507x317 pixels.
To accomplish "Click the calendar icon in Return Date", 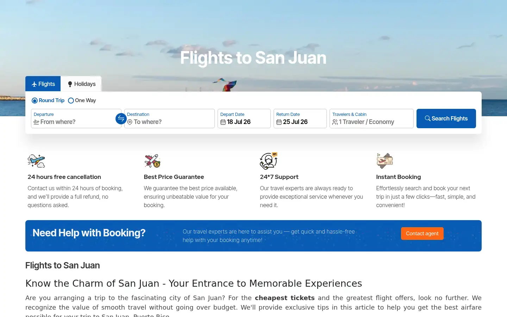I will click(x=279, y=122).
